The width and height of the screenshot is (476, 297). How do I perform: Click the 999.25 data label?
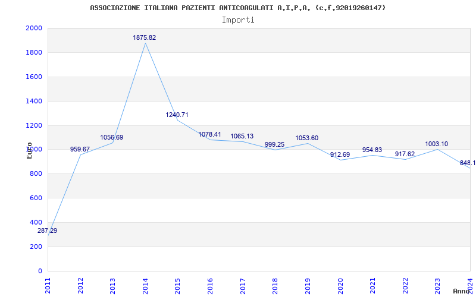tap(275, 144)
